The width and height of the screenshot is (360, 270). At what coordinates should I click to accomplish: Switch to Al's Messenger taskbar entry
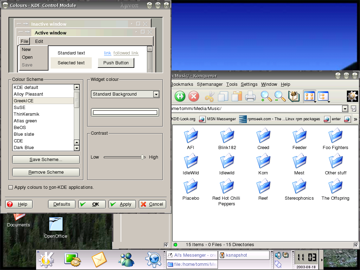192,255
